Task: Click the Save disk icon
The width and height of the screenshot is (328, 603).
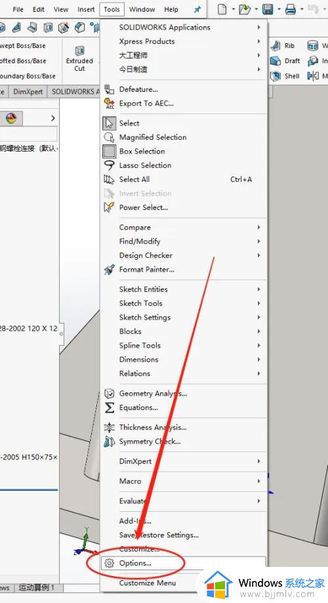Action: click(268, 9)
